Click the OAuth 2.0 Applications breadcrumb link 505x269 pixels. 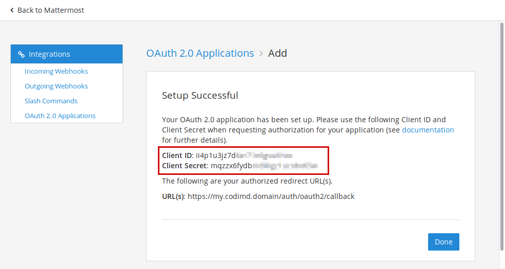pos(200,53)
